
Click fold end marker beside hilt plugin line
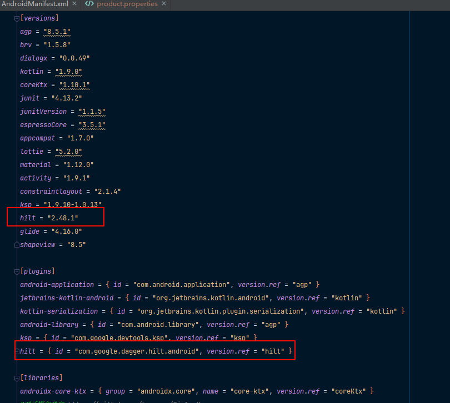pyautogui.click(x=17, y=351)
